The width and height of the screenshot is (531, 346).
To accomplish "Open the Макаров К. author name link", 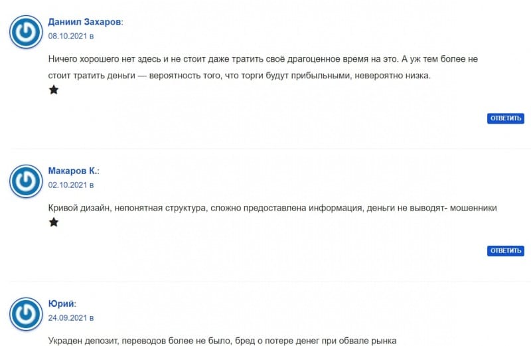I will [x=72, y=171].
